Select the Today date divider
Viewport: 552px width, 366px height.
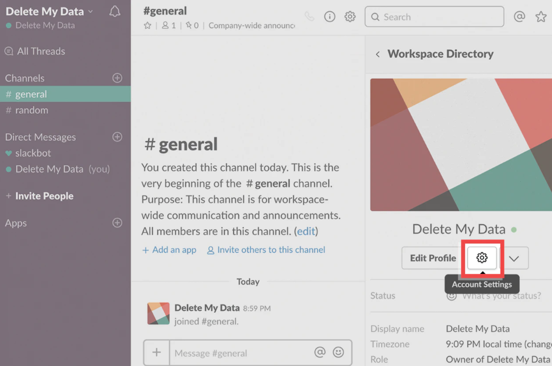248,282
